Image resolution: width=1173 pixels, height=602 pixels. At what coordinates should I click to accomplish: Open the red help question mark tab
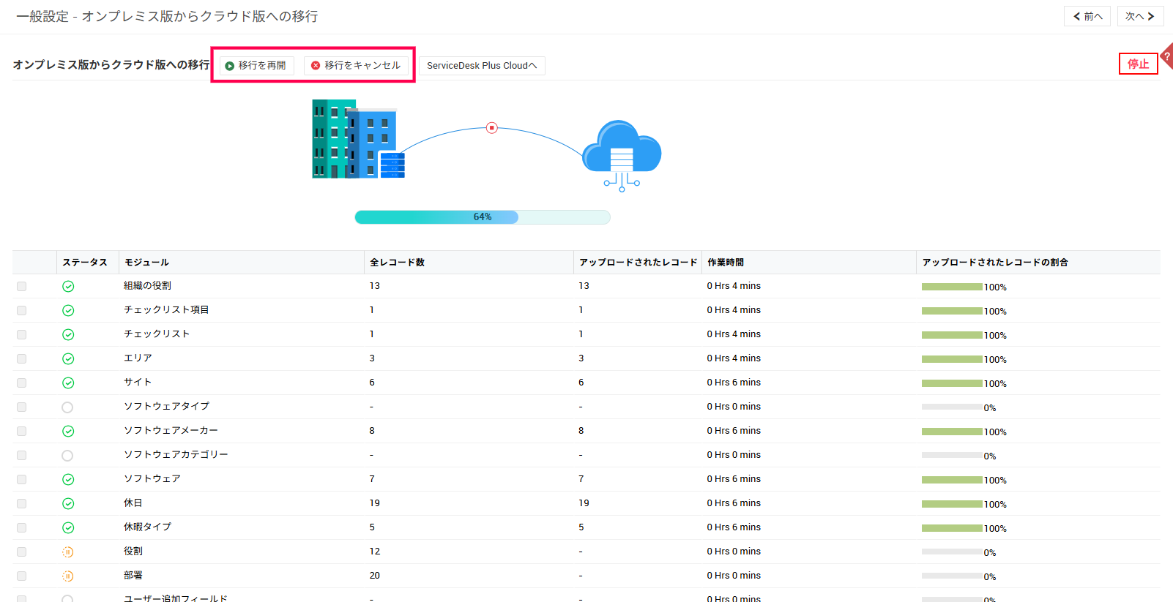click(x=1166, y=56)
